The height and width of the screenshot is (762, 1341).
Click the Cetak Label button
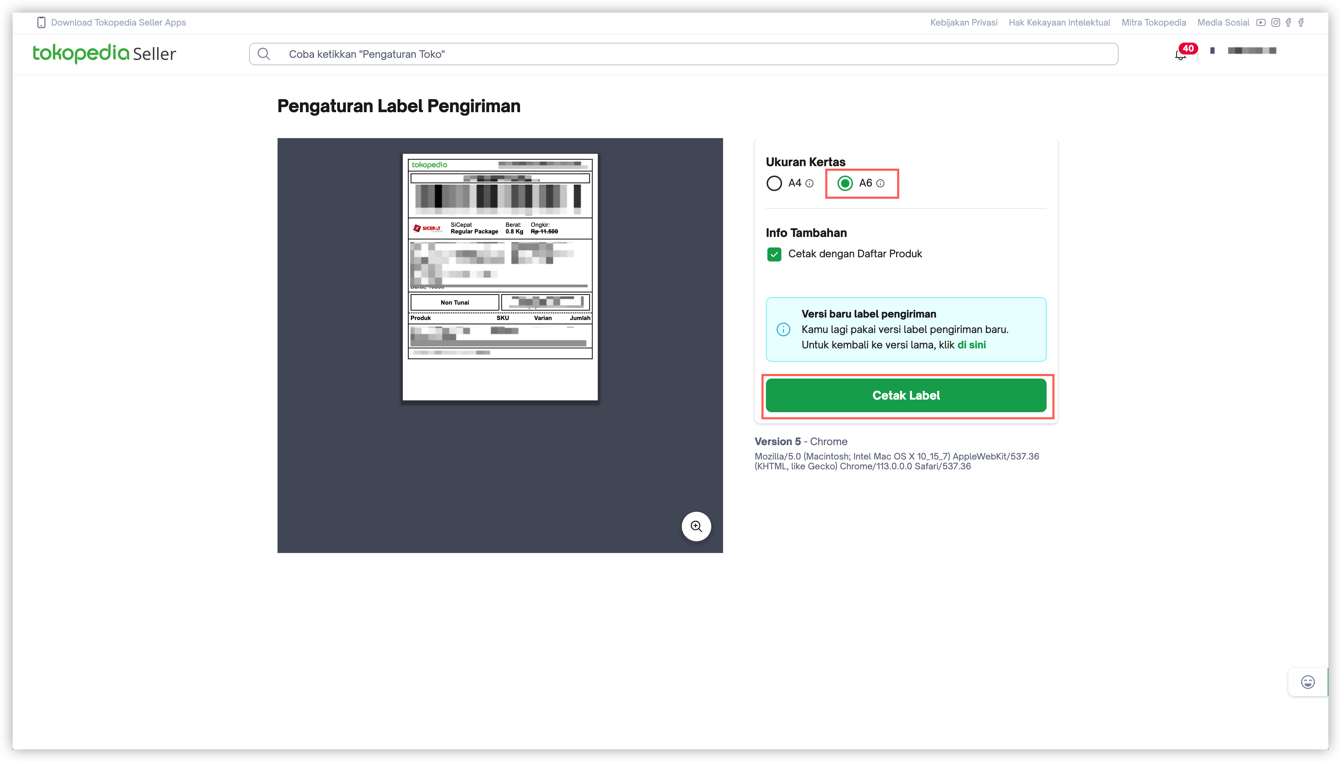pos(906,396)
